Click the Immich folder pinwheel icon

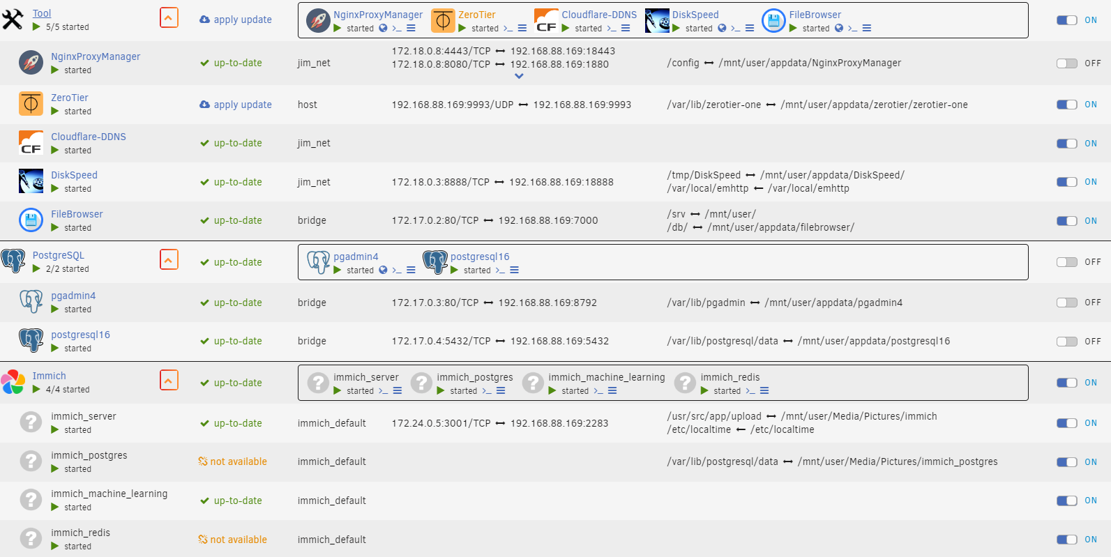pyautogui.click(x=13, y=382)
